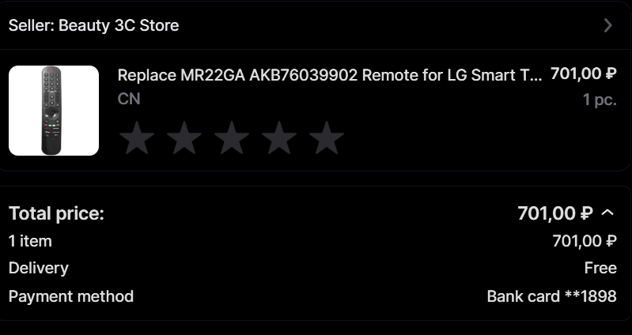Click the product price next to title
This screenshot has width=632, height=335.
pos(583,74)
